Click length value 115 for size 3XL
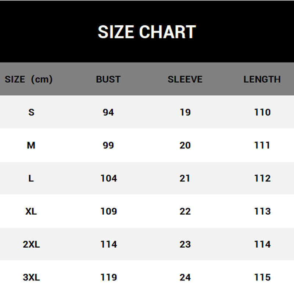The width and height of the screenshot is (294, 294). [x=262, y=277]
